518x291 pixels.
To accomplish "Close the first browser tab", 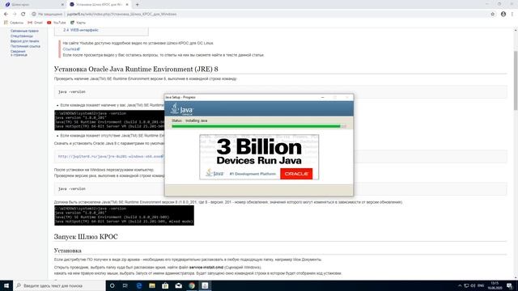I will click(x=62, y=5).
